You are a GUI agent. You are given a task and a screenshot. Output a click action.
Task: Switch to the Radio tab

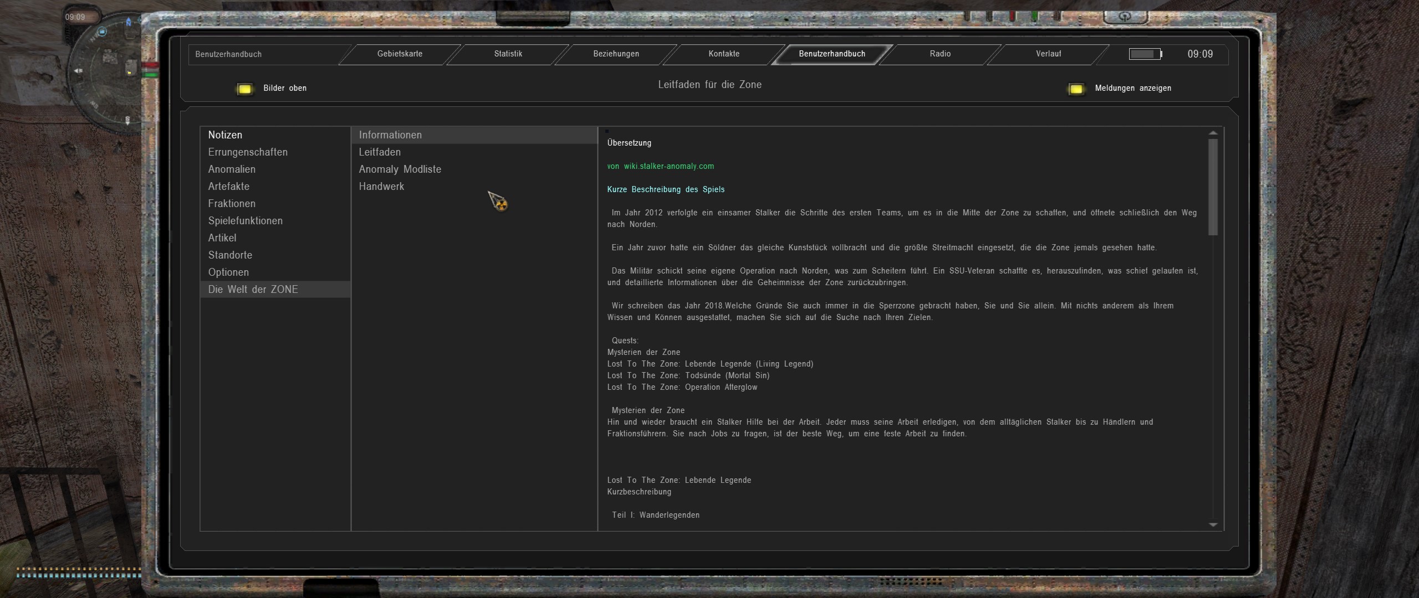point(940,54)
